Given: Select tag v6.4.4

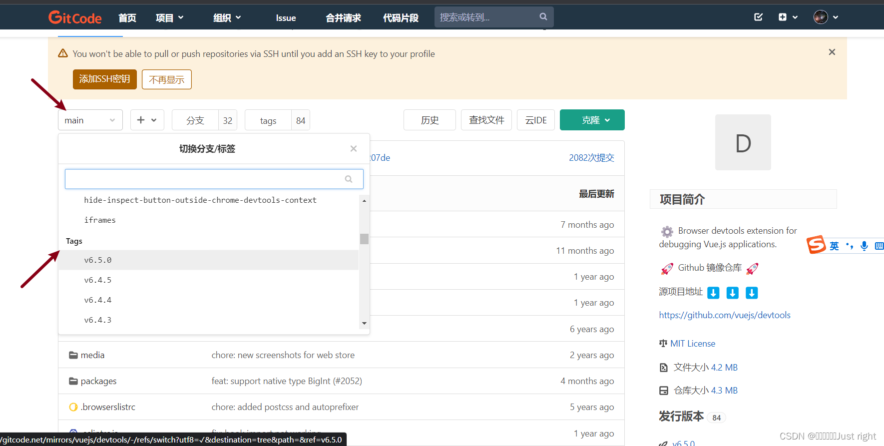Looking at the screenshot, I should (209, 300).
